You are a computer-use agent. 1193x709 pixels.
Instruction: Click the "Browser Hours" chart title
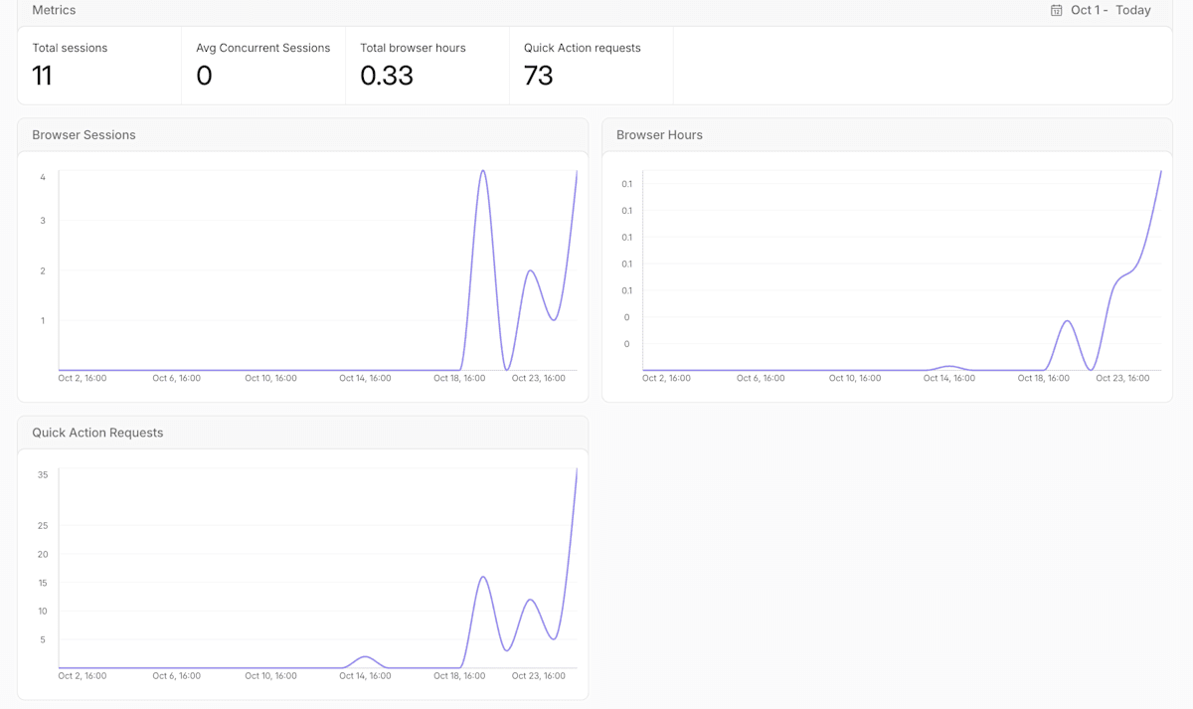[659, 135]
